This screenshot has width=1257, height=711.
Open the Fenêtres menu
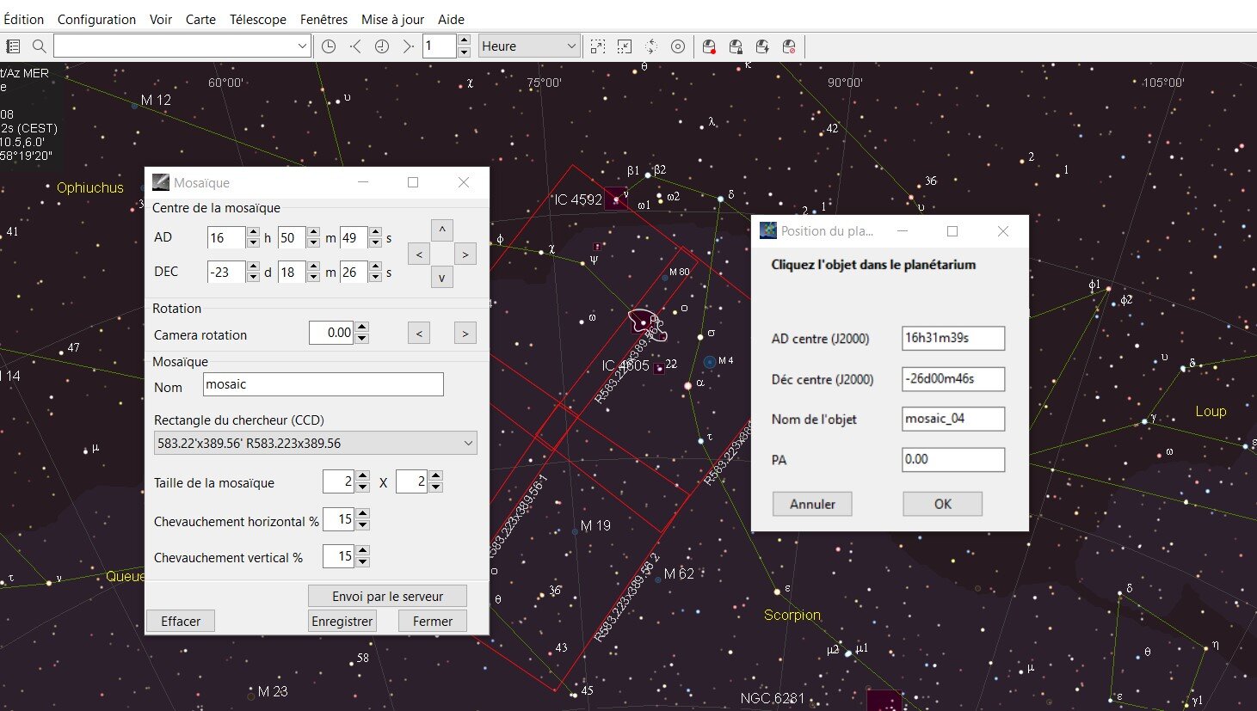click(x=324, y=19)
